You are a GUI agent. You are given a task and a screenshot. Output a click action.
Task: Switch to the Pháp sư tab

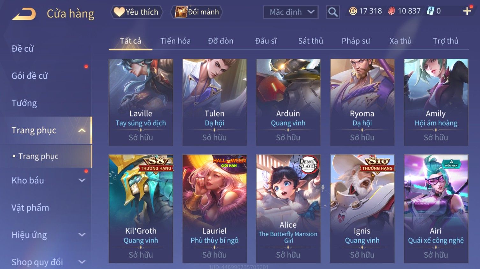(356, 41)
